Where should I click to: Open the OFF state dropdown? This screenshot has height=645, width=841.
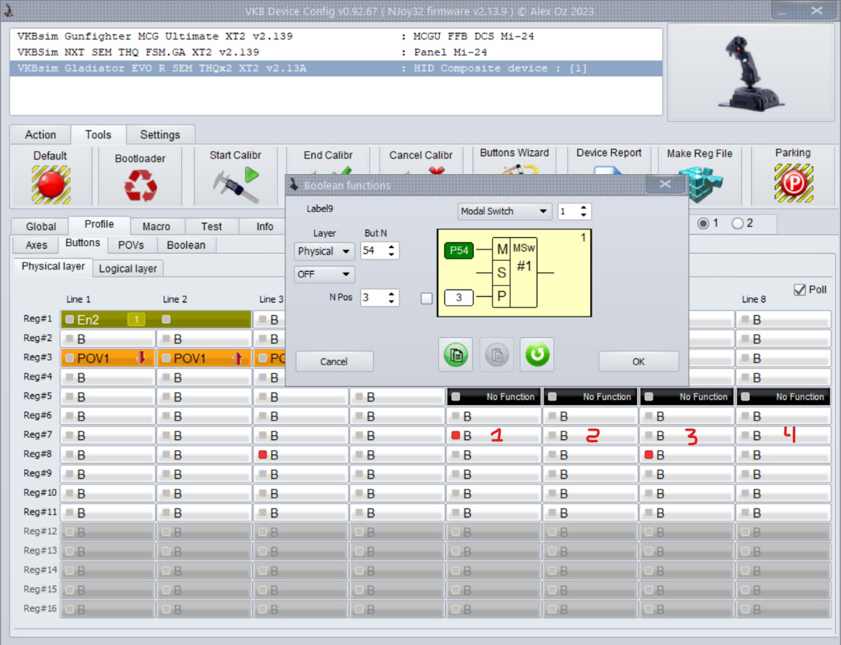[x=325, y=274]
